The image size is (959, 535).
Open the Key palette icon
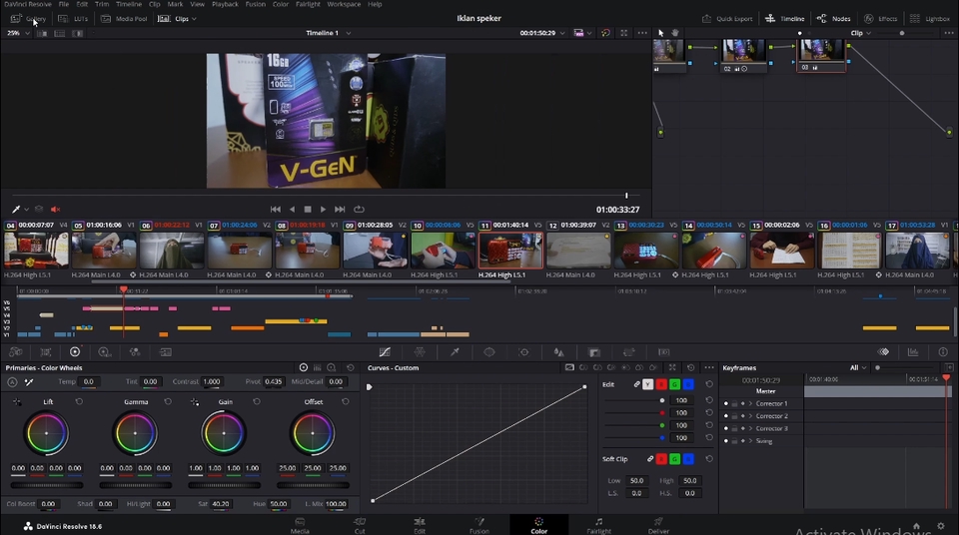click(x=593, y=352)
